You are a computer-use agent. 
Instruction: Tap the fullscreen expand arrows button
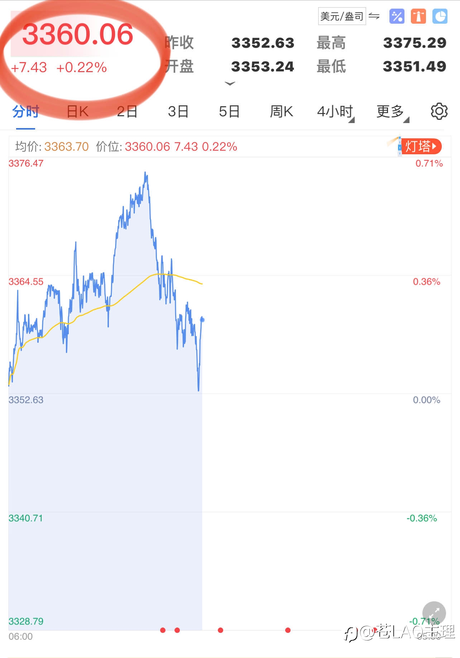(x=434, y=613)
